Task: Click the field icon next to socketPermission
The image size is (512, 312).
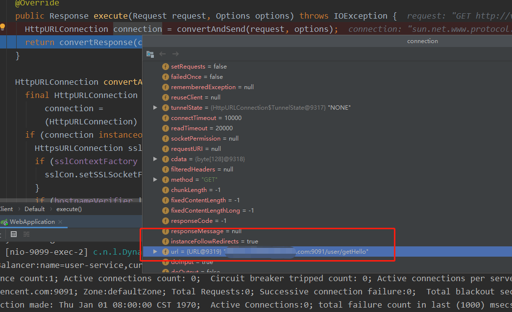Action: tap(166, 139)
